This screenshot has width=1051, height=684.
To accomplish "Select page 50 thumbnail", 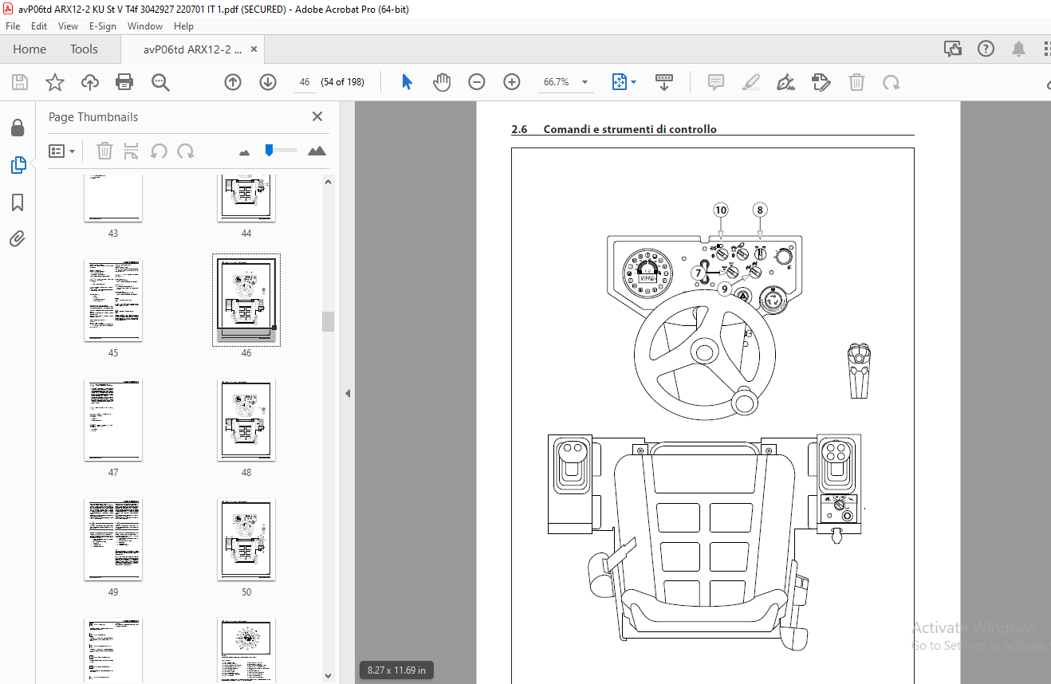I will [x=246, y=539].
